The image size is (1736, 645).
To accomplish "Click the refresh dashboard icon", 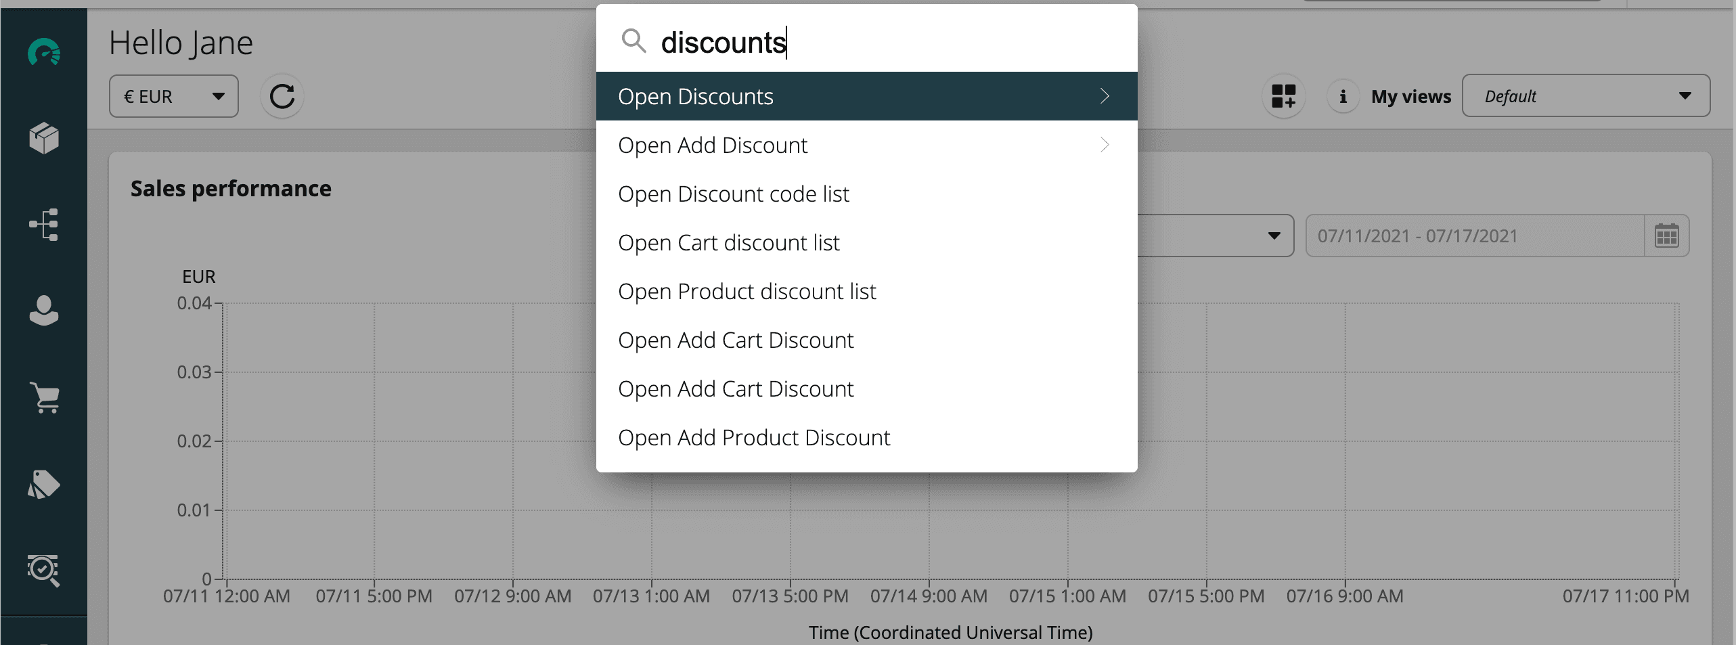I will pyautogui.click(x=282, y=96).
